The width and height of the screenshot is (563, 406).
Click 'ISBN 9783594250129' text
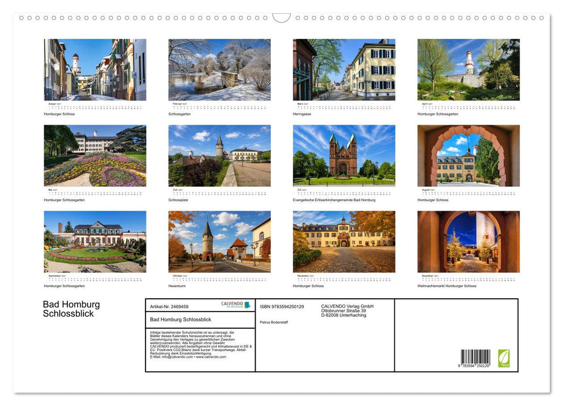click(282, 307)
